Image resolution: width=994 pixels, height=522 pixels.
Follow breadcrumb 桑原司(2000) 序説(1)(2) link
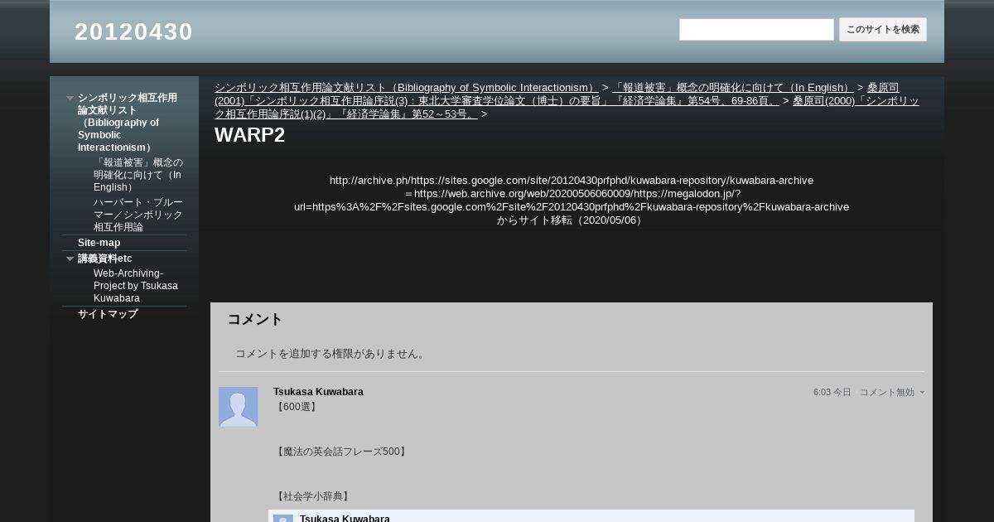567,107
